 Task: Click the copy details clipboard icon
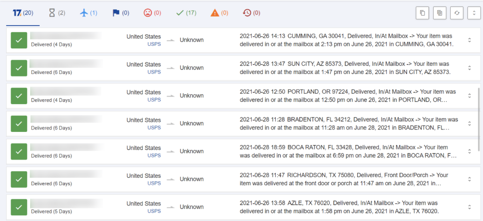point(440,13)
